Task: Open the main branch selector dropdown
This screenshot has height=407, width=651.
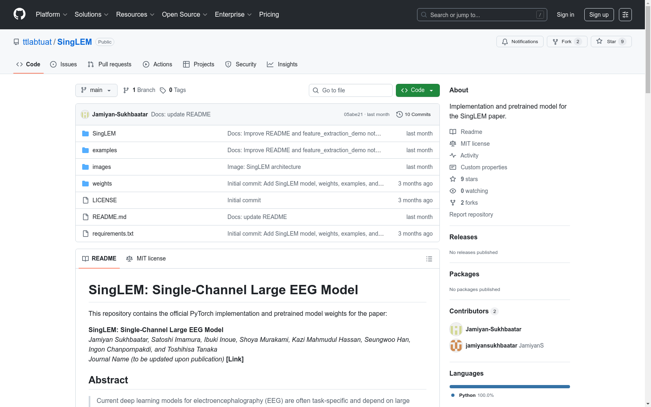Action: click(x=96, y=90)
